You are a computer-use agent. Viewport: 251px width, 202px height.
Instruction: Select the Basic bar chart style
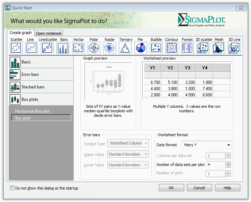[41, 62]
